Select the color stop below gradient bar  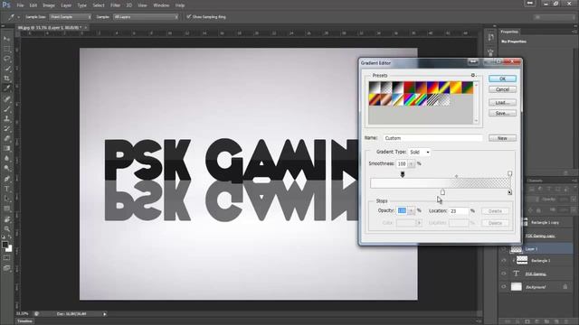pos(442,192)
